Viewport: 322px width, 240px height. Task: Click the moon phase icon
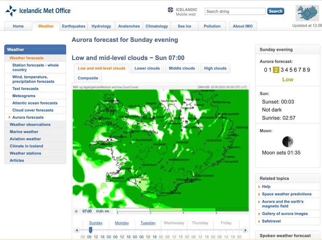287,142
